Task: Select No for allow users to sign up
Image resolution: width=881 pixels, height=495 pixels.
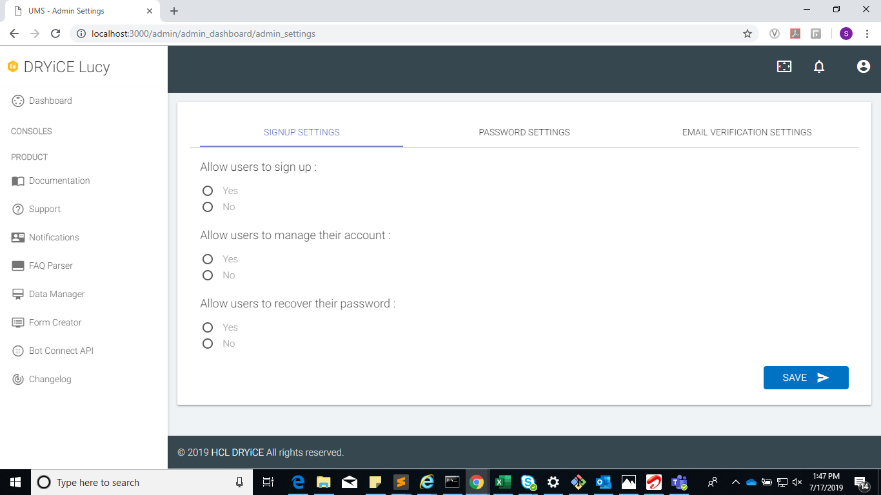Action: (208, 207)
